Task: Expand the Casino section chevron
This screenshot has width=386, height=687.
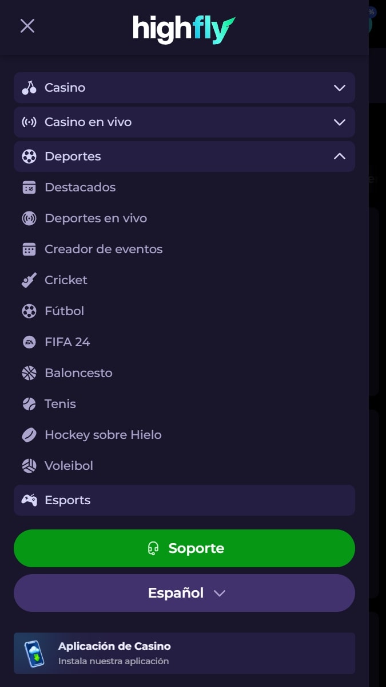Action: (x=340, y=88)
